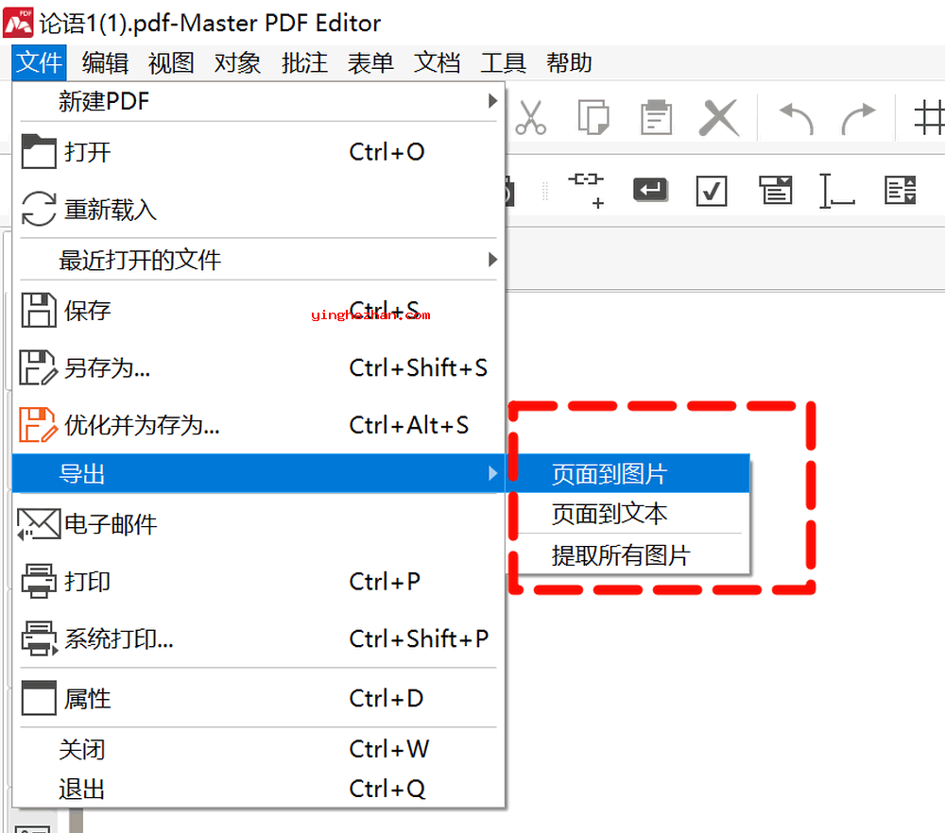Select 退出 menu entry
The image size is (945, 833).
258,789
